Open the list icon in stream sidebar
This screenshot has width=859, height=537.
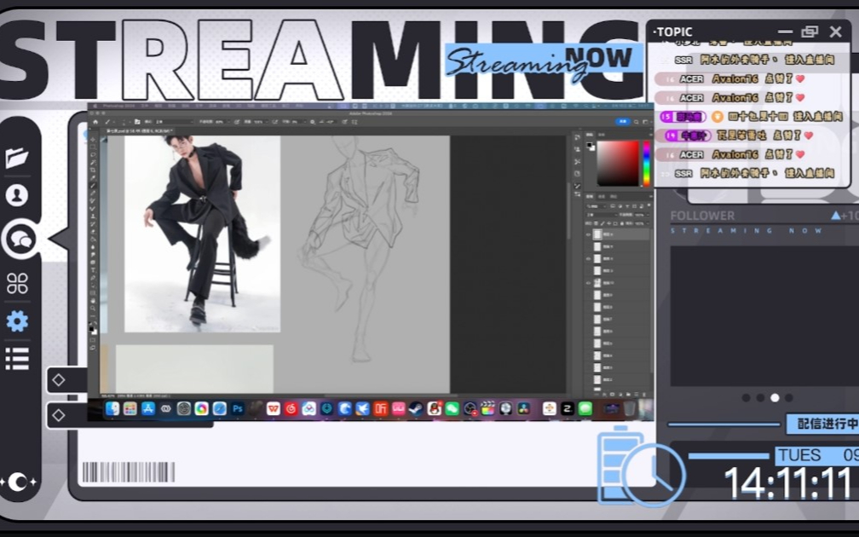pyautogui.click(x=17, y=359)
